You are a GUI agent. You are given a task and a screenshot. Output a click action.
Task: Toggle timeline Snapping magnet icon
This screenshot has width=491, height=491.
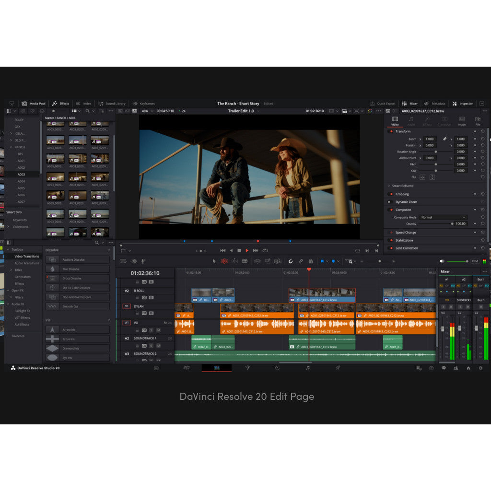[x=291, y=261]
